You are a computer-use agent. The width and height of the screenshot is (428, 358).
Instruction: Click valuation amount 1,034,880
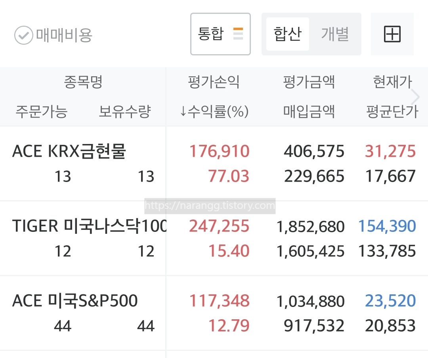[311, 301]
